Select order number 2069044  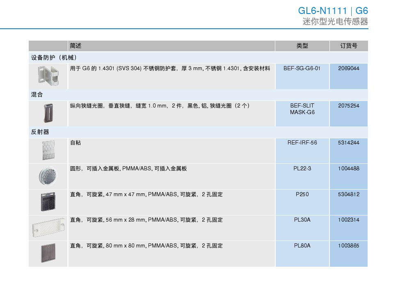(349, 69)
